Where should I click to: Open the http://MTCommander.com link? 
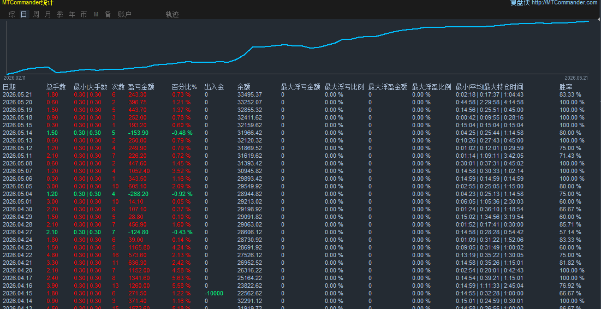[x=566, y=3]
